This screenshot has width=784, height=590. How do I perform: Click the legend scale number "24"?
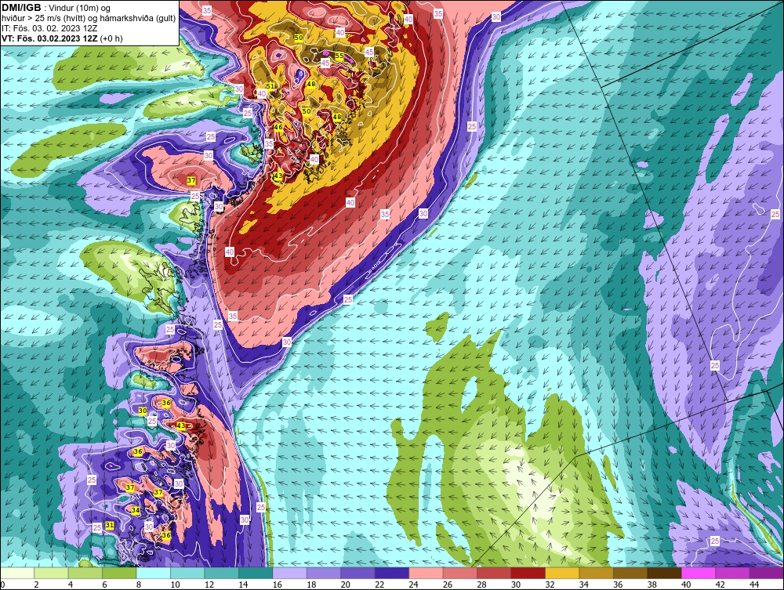pyautogui.click(x=413, y=585)
